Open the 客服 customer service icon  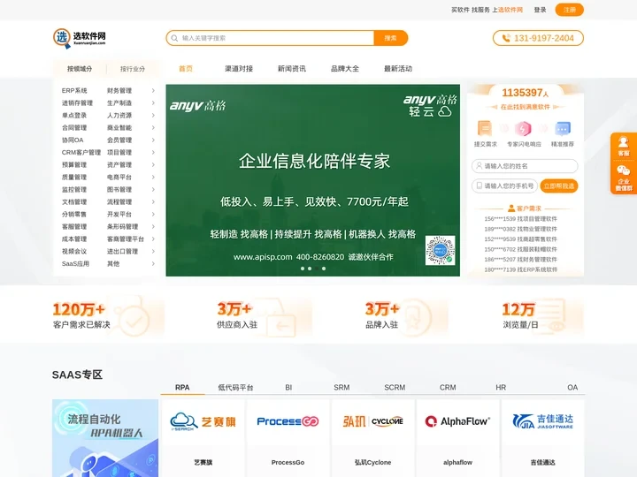click(x=624, y=146)
